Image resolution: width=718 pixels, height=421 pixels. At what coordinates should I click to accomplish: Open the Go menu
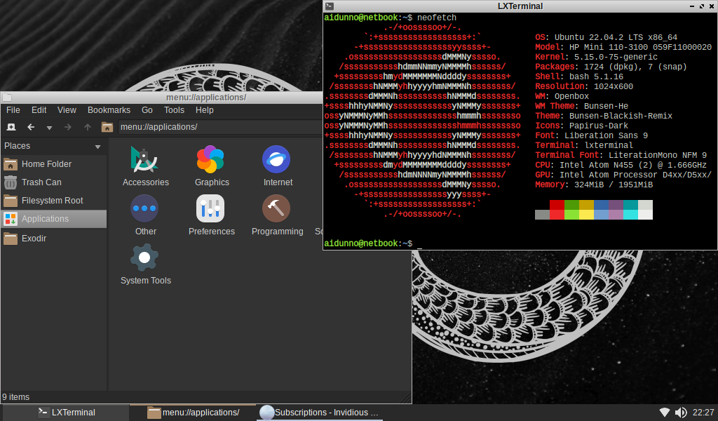coord(147,110)
